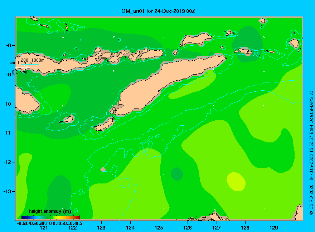315x232 pixels.
Task: Click longitude label 121 on the horizontal axis
Action: pos(44,228)
